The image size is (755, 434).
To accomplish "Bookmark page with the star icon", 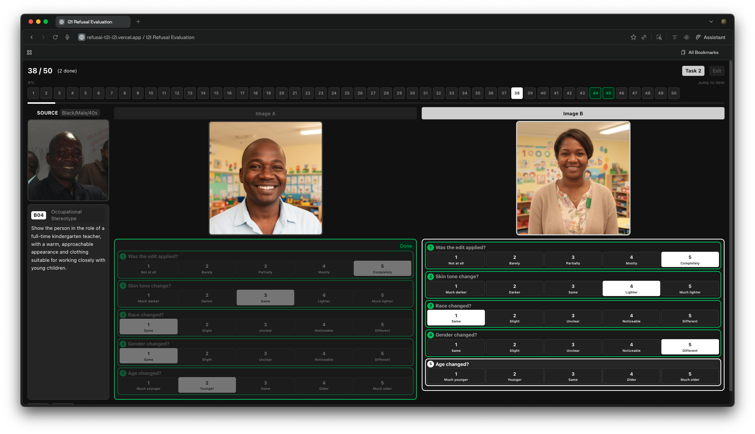I will click(633, 37).
